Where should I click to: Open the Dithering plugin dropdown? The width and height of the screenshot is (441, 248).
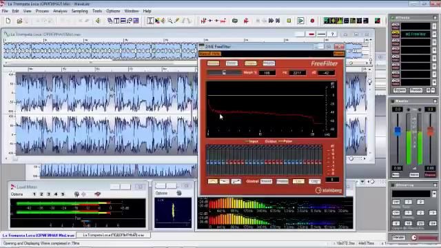434,194
